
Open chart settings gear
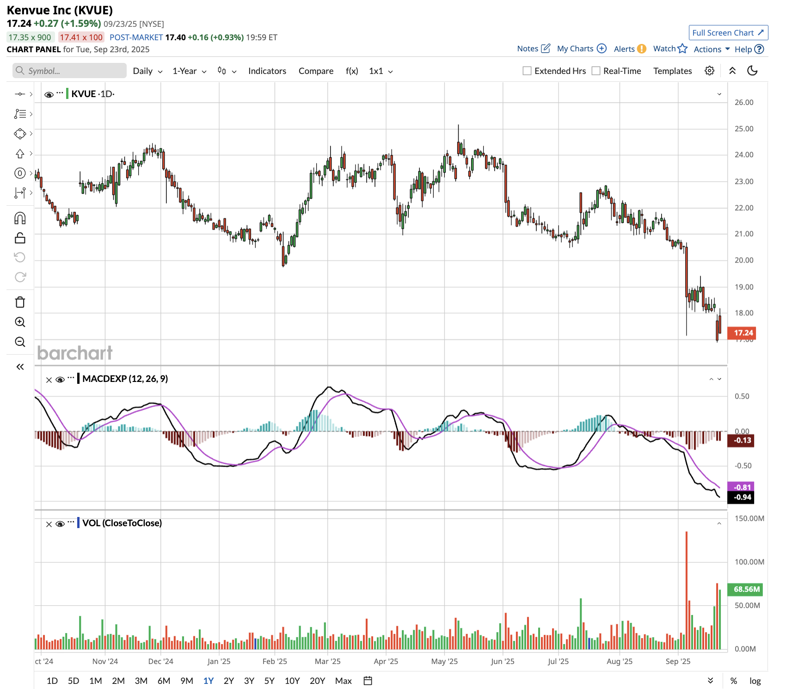(x=709, y=71)
